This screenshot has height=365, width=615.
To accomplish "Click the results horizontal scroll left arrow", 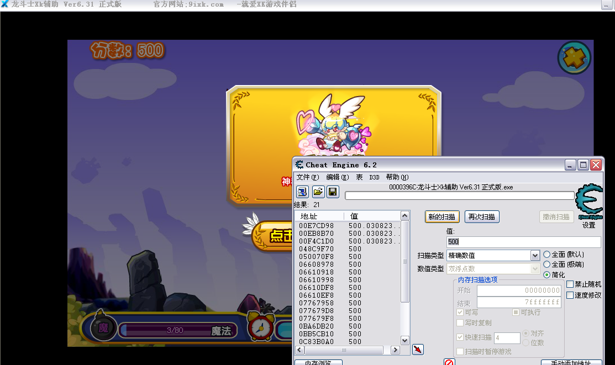I will [299, 350].
